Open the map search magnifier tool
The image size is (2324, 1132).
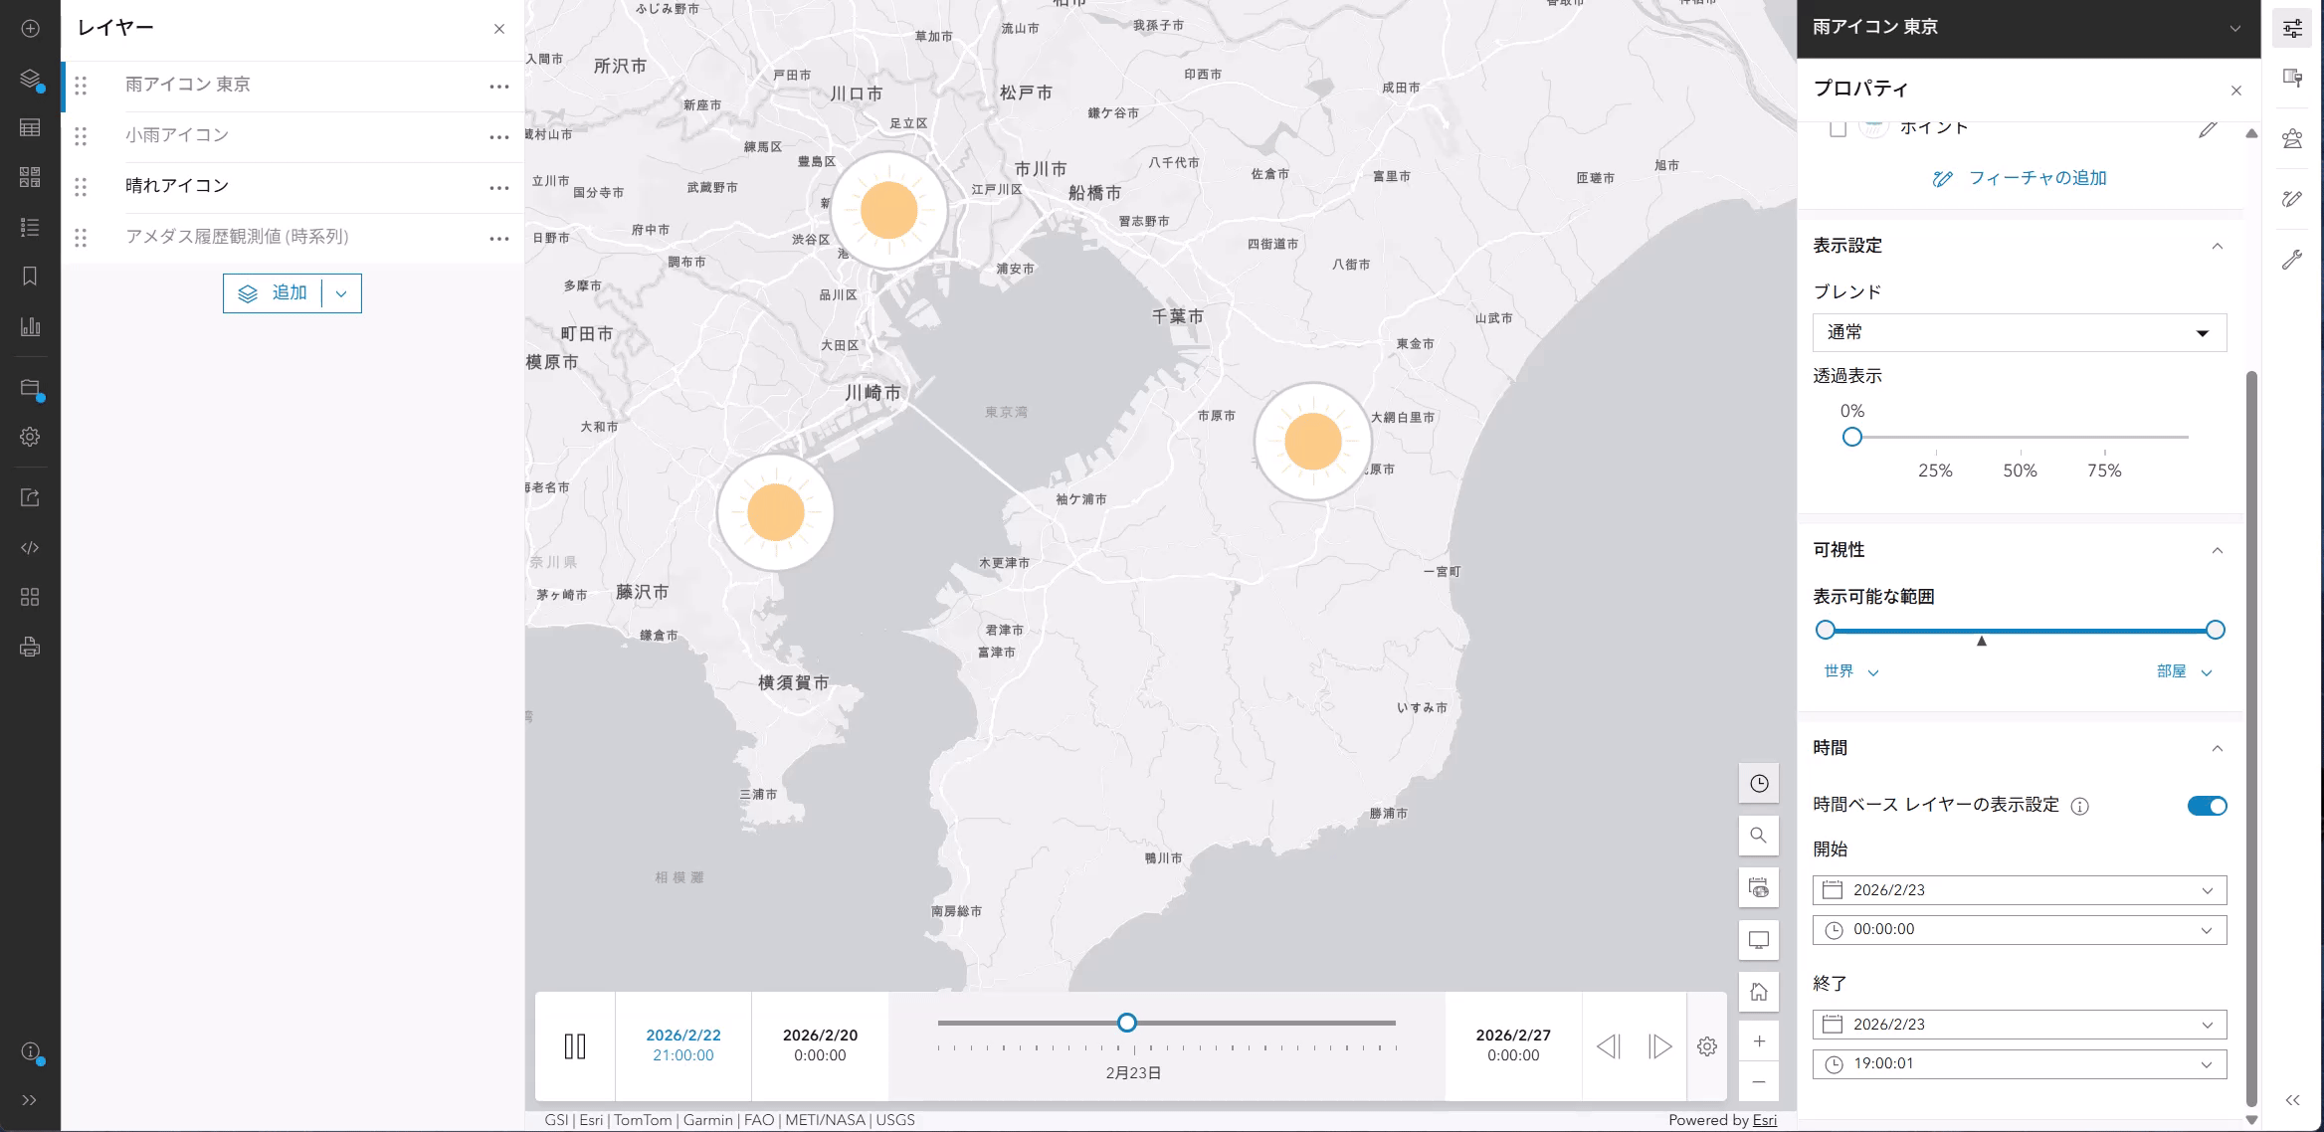1758,836
